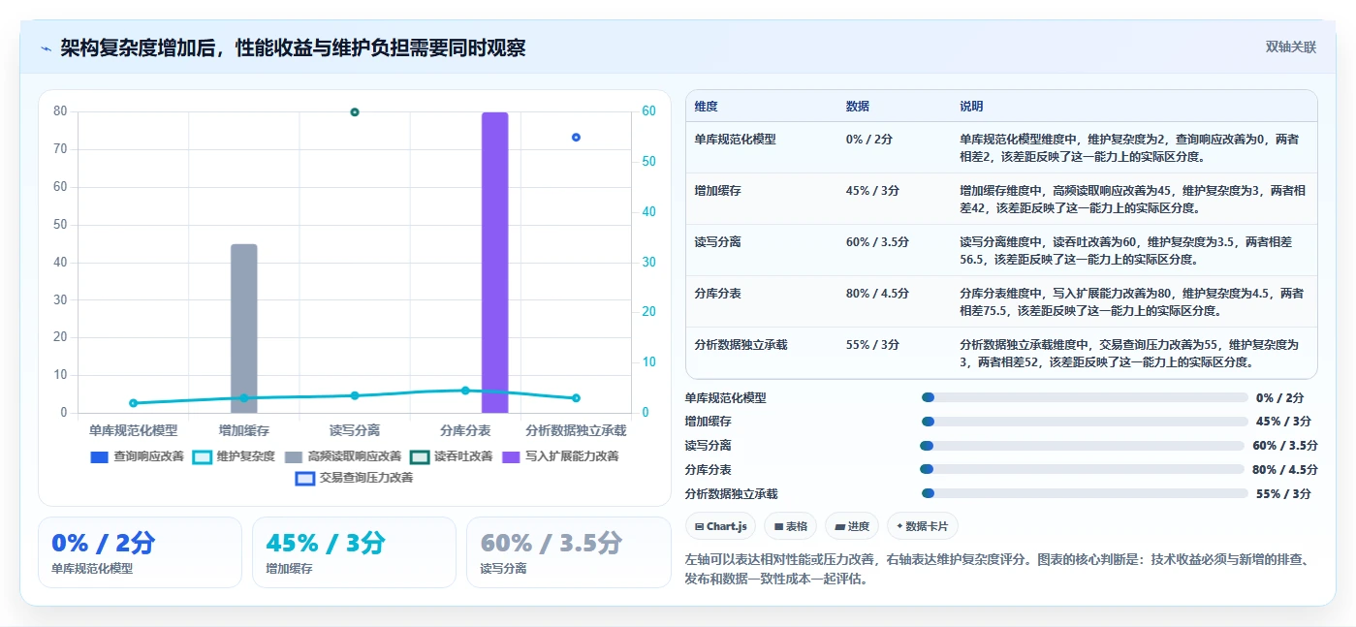Click the 表格 tag chip
Screen dimensions: 1356x627
[791, 526]
